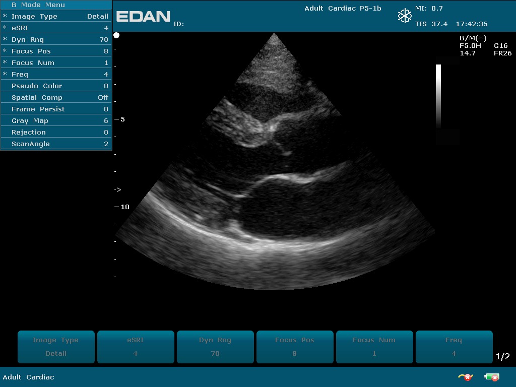This screenshot has width=516, height=387.
Task: Click the 1/2 page indicator
Action: pos(503,356)
